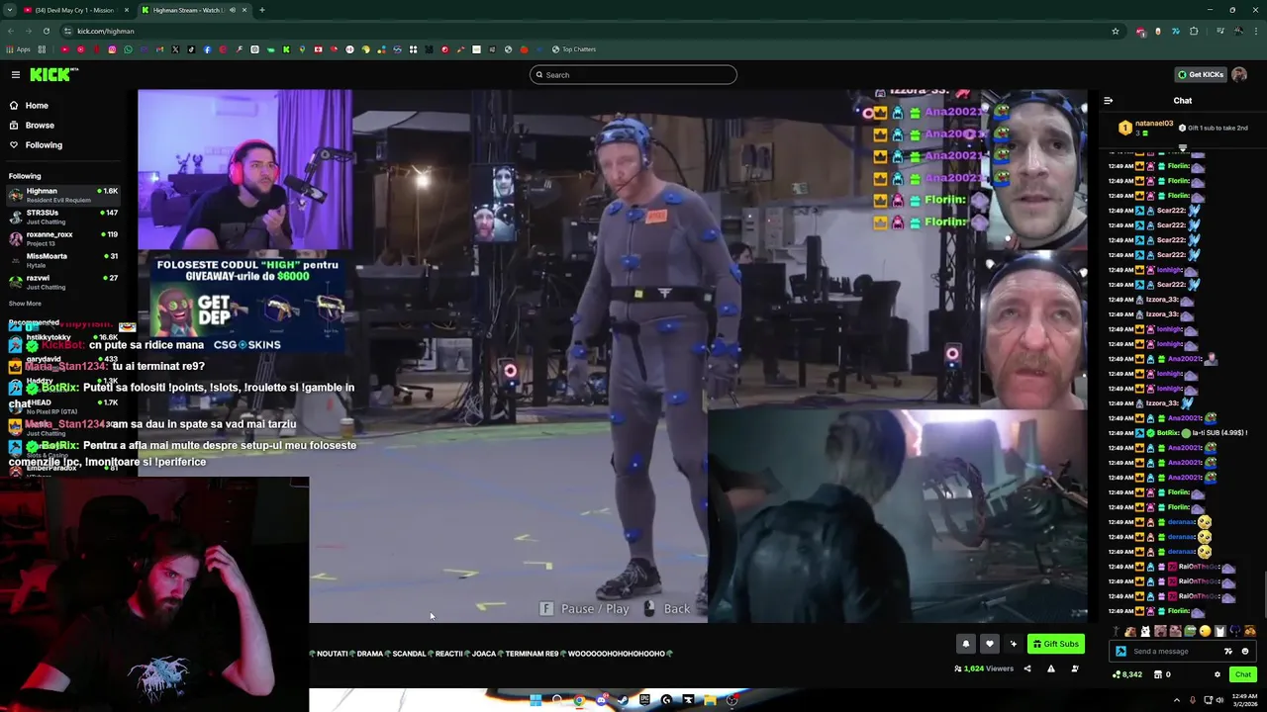Open a new browser tab

pyautogui.click(x=261, y=10)
